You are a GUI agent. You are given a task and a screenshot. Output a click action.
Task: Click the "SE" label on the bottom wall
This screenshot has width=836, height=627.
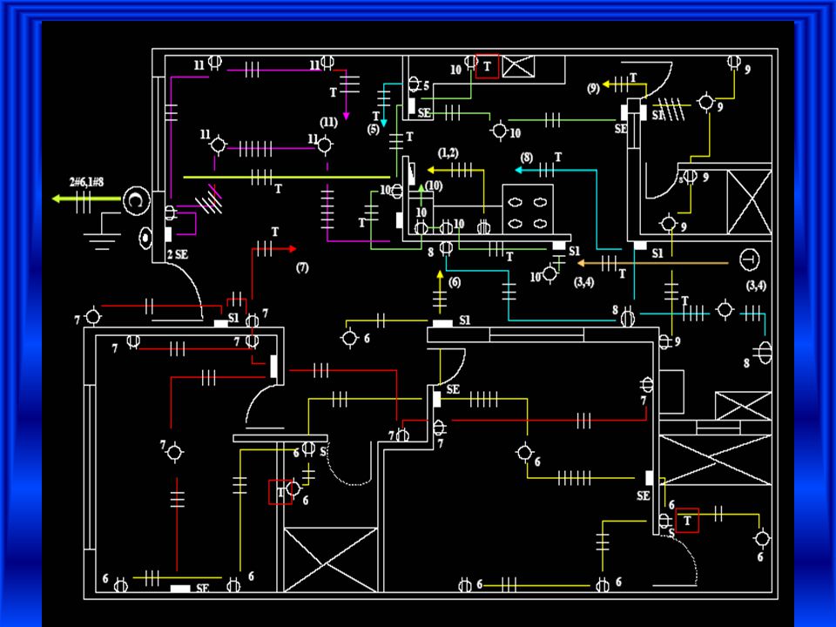[x=203, y=589]
